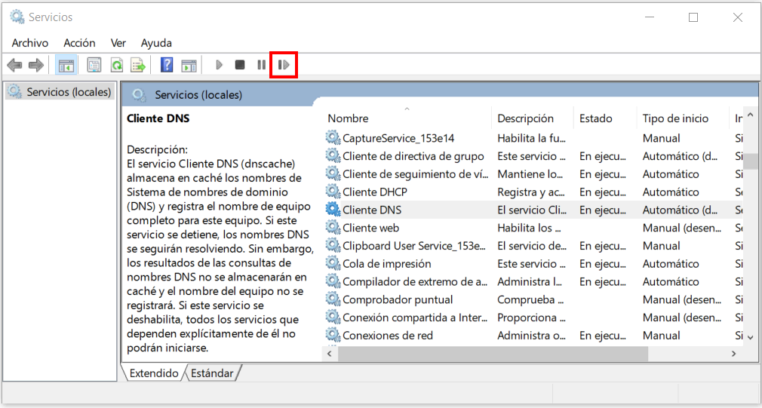Screen dimensions: 762x408
Task: Click the Start service play icon
Action: (x=219, y=65)
